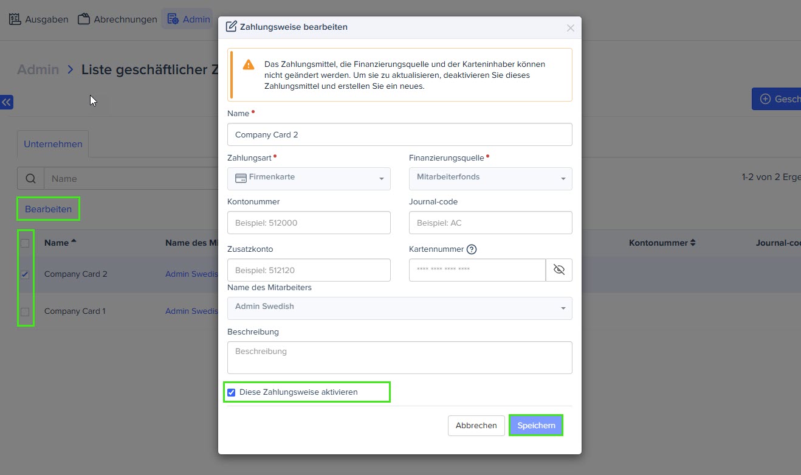
Task: Toggle the select-all header checkbox
Action: (25, 243)
